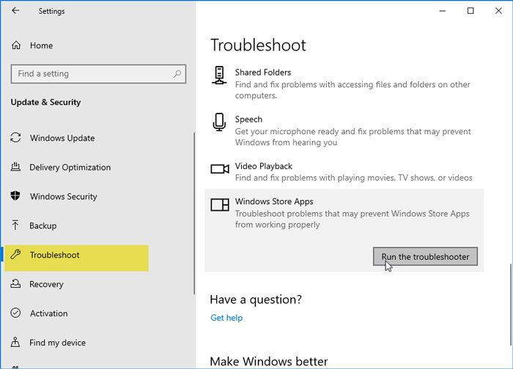
Task: Click the Find my device icon
Action: click(15, 342)
